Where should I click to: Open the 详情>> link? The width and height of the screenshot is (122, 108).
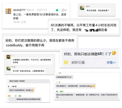[111, 63]
